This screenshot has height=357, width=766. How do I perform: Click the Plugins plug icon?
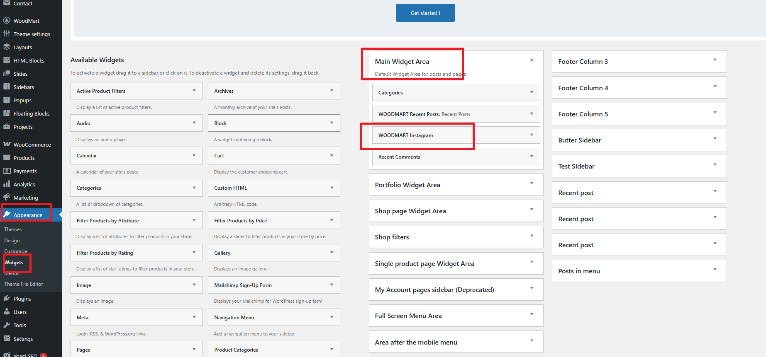(x=7, y=298)
